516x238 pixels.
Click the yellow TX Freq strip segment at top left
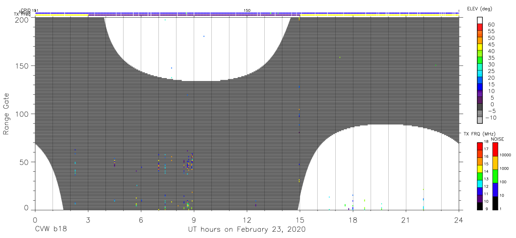click(61, 16)
